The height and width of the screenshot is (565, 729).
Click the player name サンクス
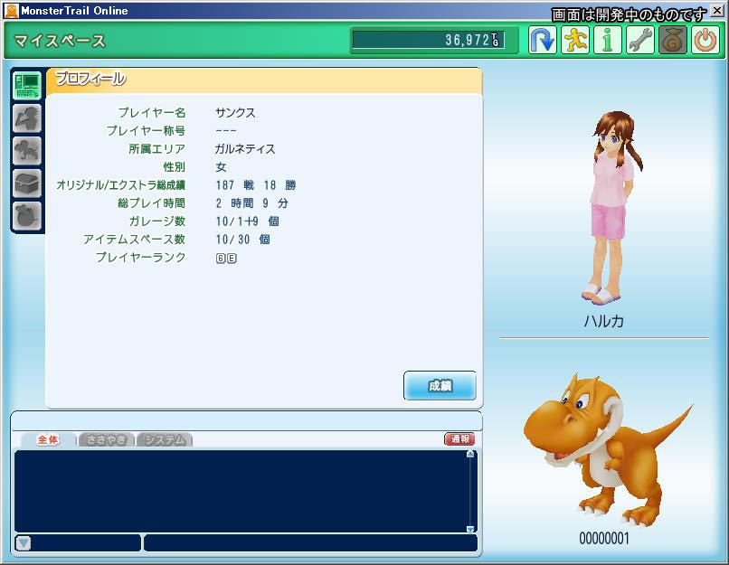[x=235, y=112]
